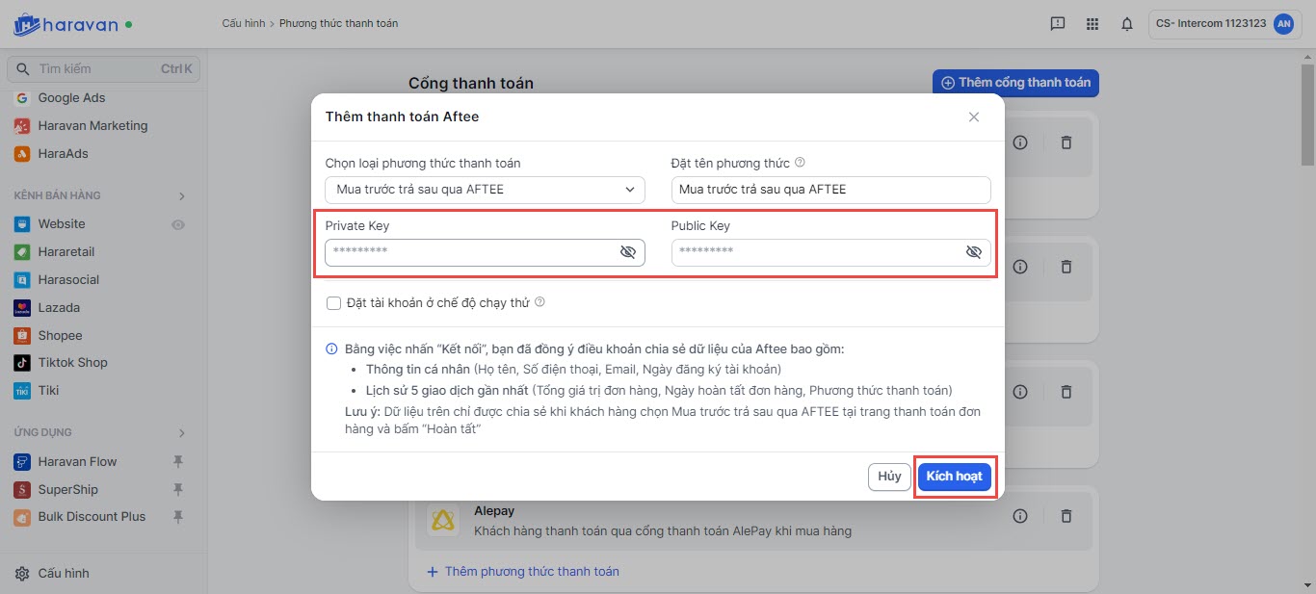
Task: Click the help icon beside Đặt tên phương thức
Action: pyautogui.click(x=800, y=163)
